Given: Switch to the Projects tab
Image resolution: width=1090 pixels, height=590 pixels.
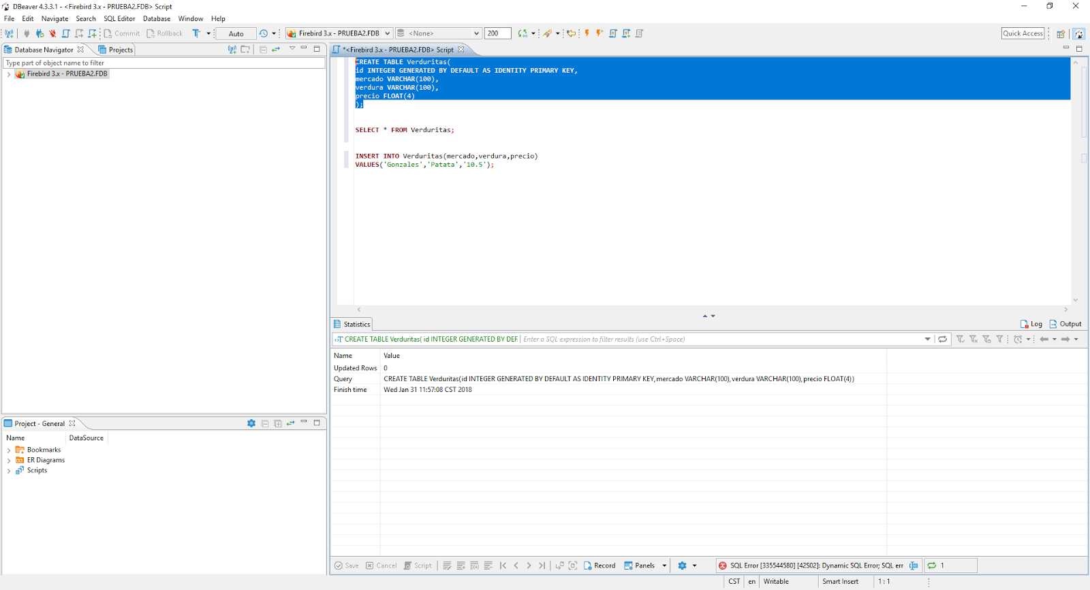Looking at the screenshot, I should (116, 50).
